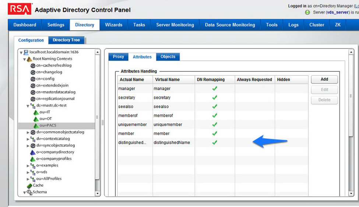
Task: Click the Root Naming Contexts folder icon
Action: tap(29, 59)
